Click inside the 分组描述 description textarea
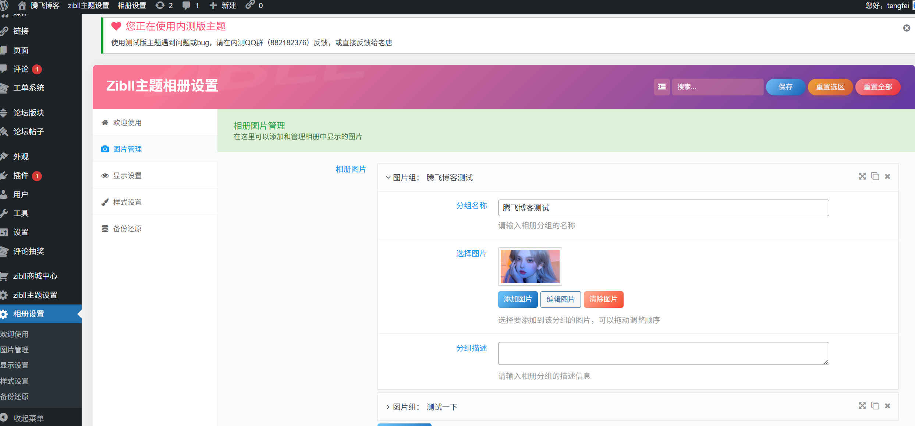Screen dimensions: 915x426 [662, 353]
